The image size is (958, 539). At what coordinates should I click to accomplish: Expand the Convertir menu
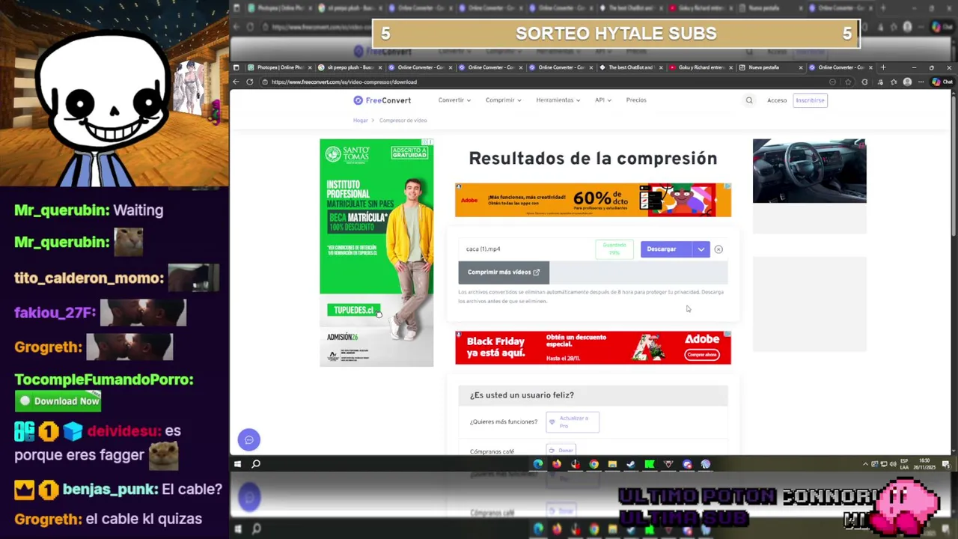(x=454, y=100)
